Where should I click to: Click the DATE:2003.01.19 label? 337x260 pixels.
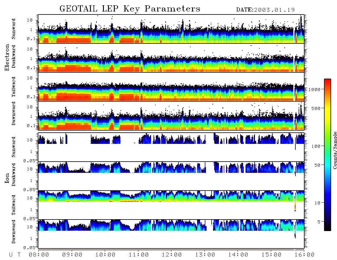click(265, 10)
